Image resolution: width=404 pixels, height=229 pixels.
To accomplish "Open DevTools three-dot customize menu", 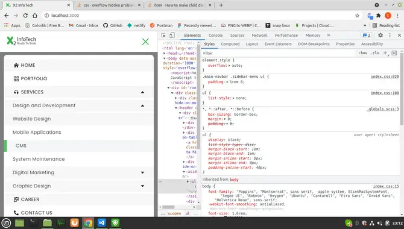I will coord(390,36).
